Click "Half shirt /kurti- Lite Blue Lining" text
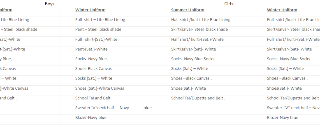 click(201, 20)
